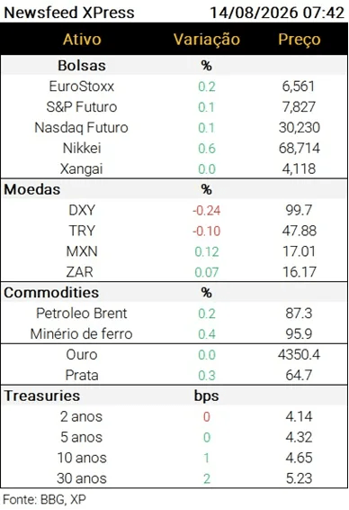Select the Moedas section heading

pos(32,189)
